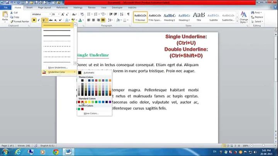The height and width of the screenshot is (156, 278).
Task: Expand the Numbering dropdown arrow
Action: pyautogui.click(x=99, y=14)
